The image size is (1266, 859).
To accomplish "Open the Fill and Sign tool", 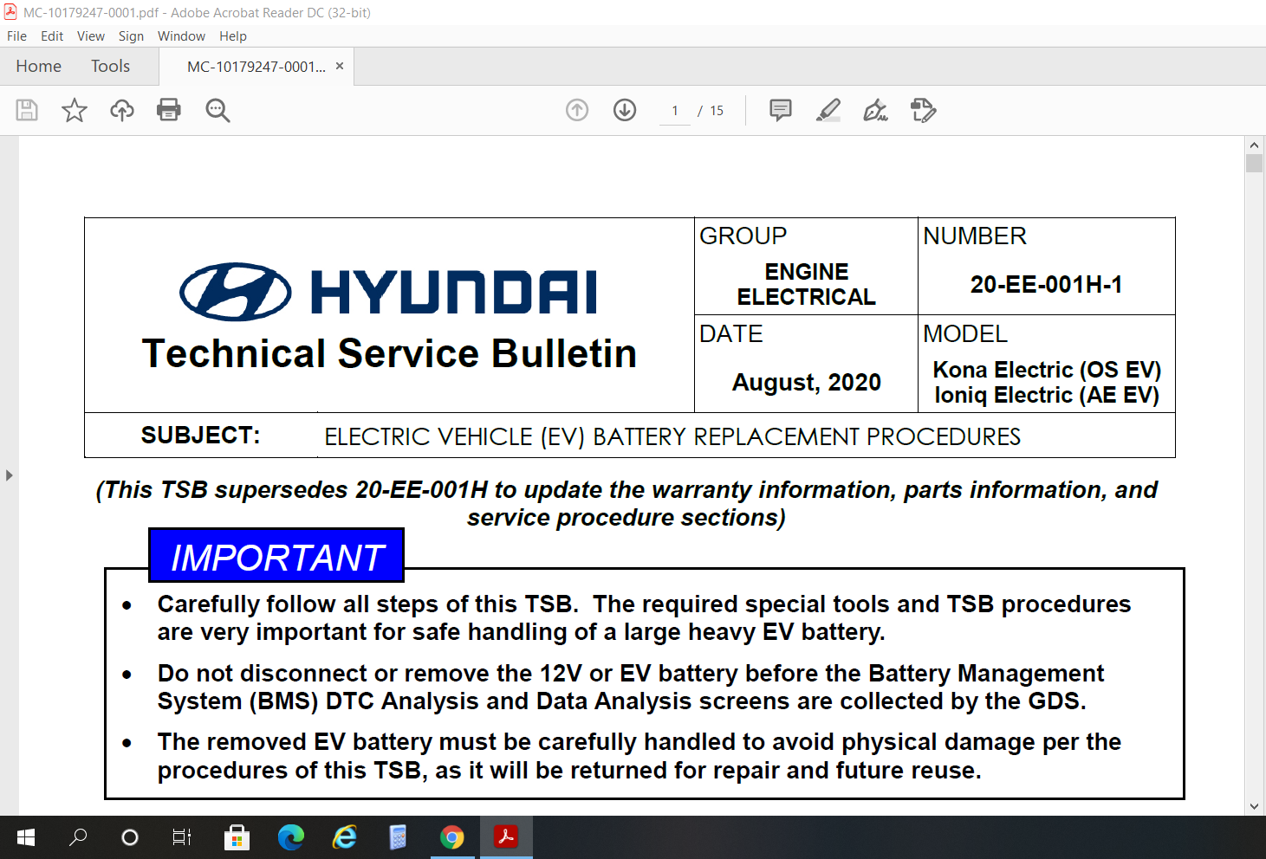I will point(875,110).
